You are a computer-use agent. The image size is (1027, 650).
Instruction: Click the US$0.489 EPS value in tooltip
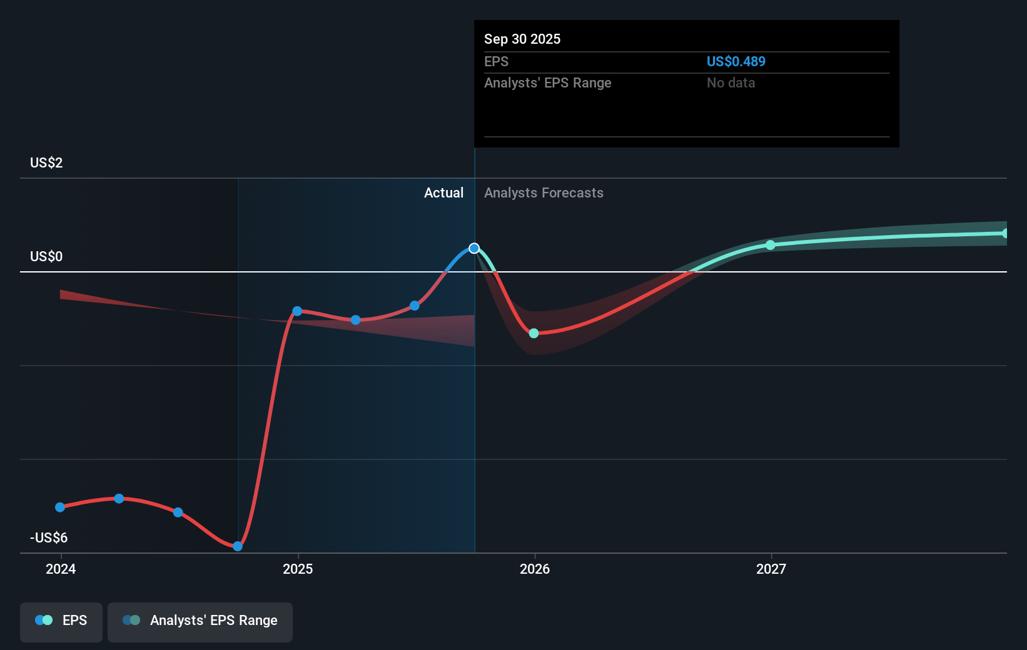[736, 61]
